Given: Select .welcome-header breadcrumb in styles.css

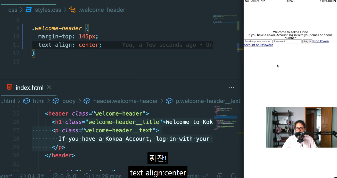Looking at the screenshot, I should (102, 10).
